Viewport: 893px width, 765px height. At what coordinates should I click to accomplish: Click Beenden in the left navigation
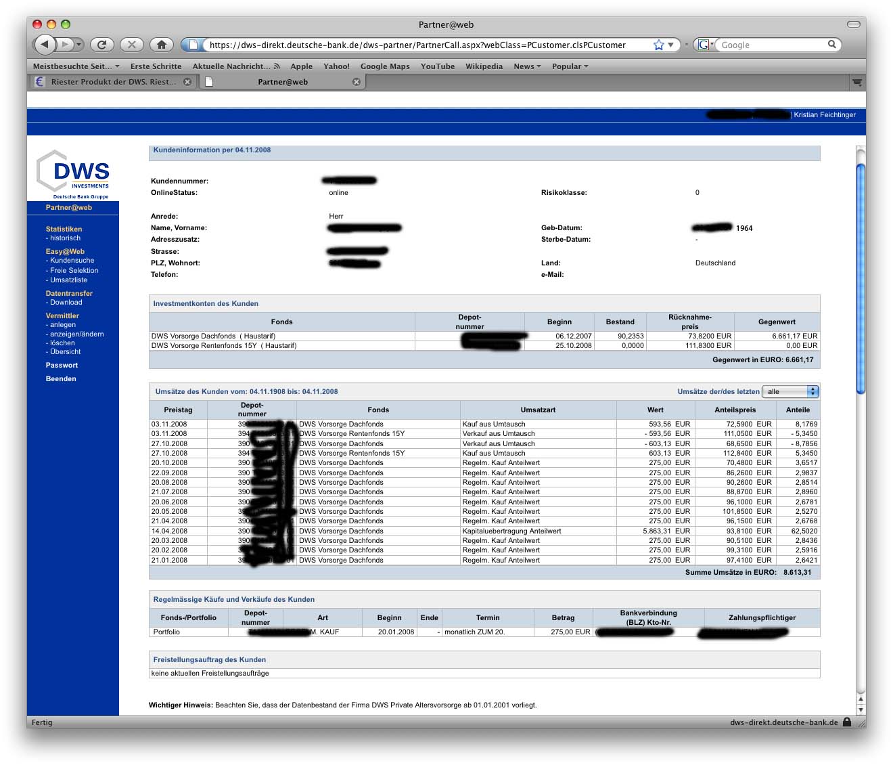click(61, 379)
